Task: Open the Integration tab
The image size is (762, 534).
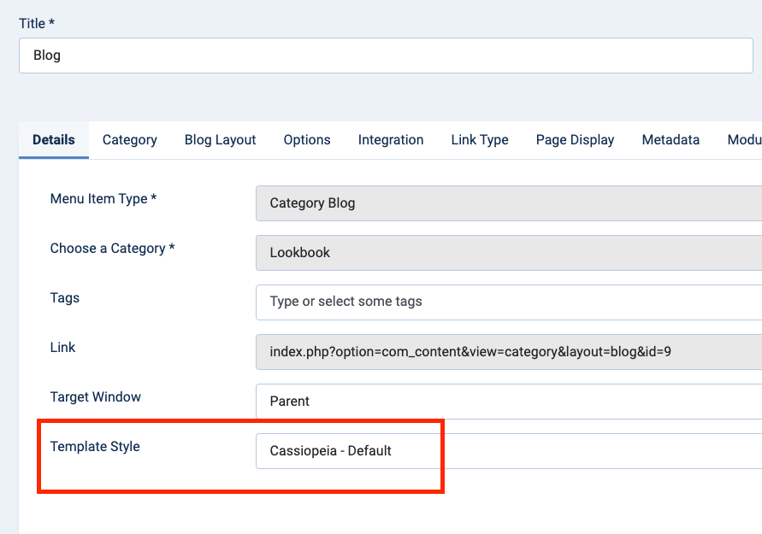Action: click(391, 140)
